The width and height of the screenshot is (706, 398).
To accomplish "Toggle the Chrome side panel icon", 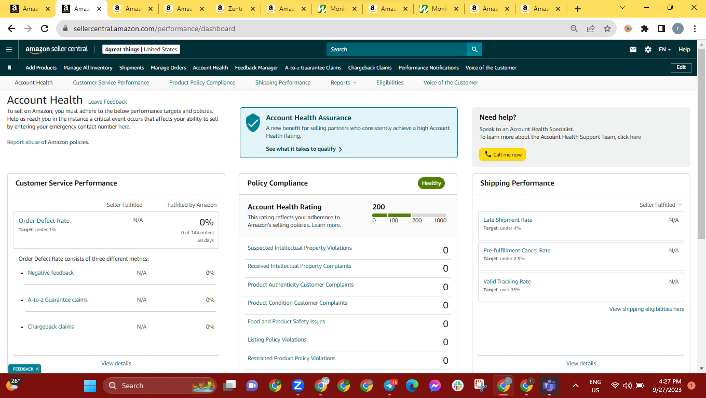I will tap(661, 29).
